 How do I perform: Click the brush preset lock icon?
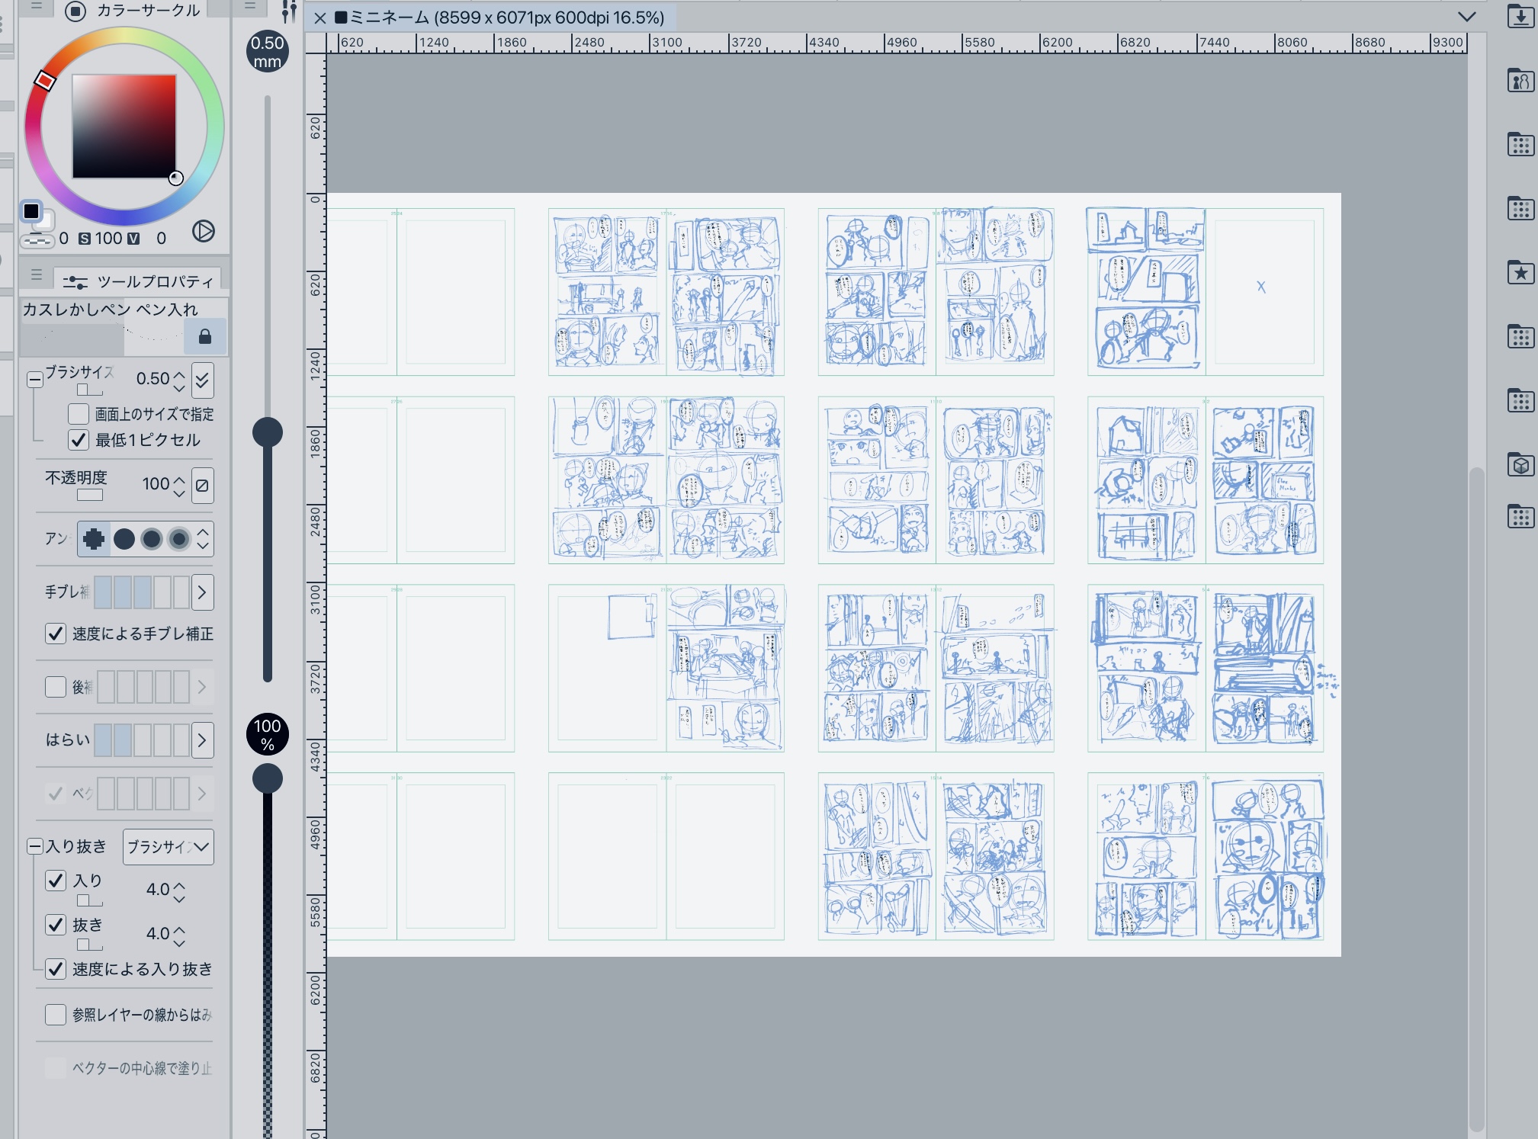pyautogui.click(x=204, y=337)
